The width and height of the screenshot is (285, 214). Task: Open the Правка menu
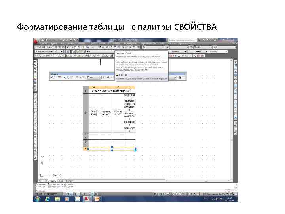53,44
